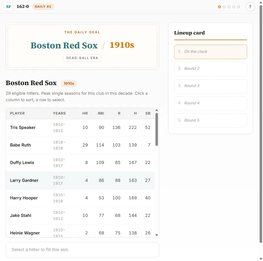Select lineup slot 1 On the clock
263x261 pixels.
click(211, 52)
